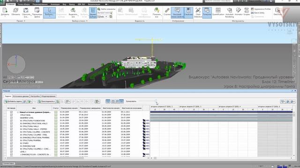Click the first Gantt display mode icon

click(x=108, y=101)
